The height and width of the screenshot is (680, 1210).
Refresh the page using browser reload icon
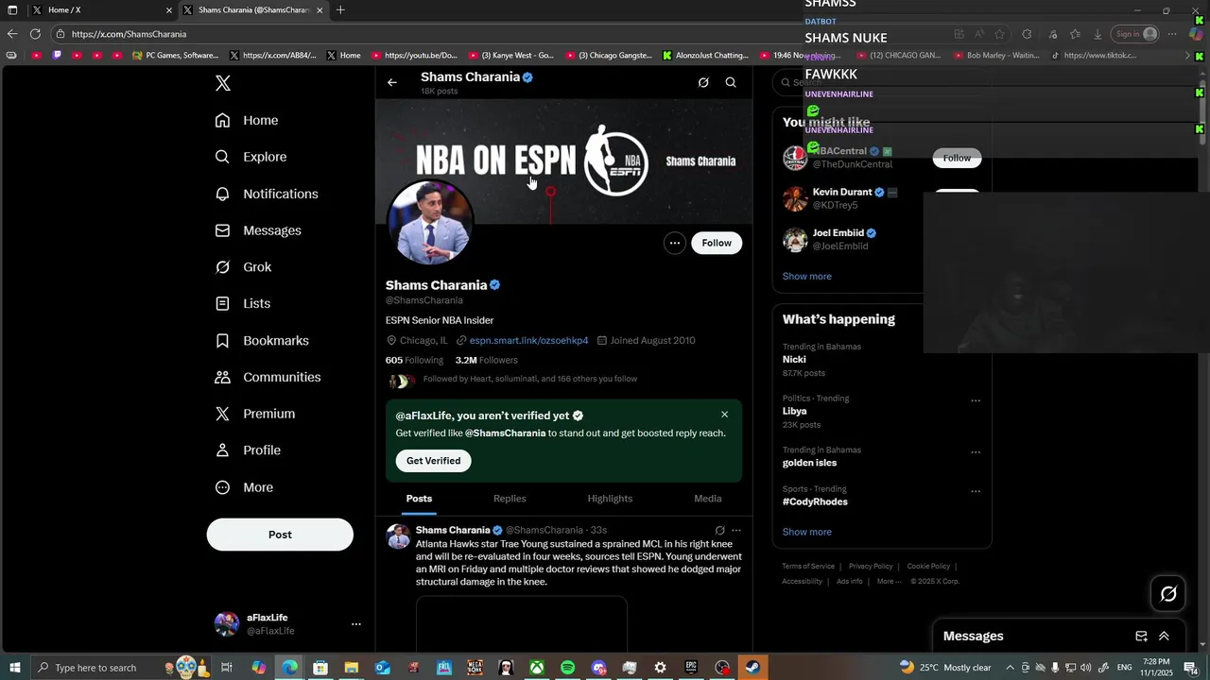click(35, 34)
